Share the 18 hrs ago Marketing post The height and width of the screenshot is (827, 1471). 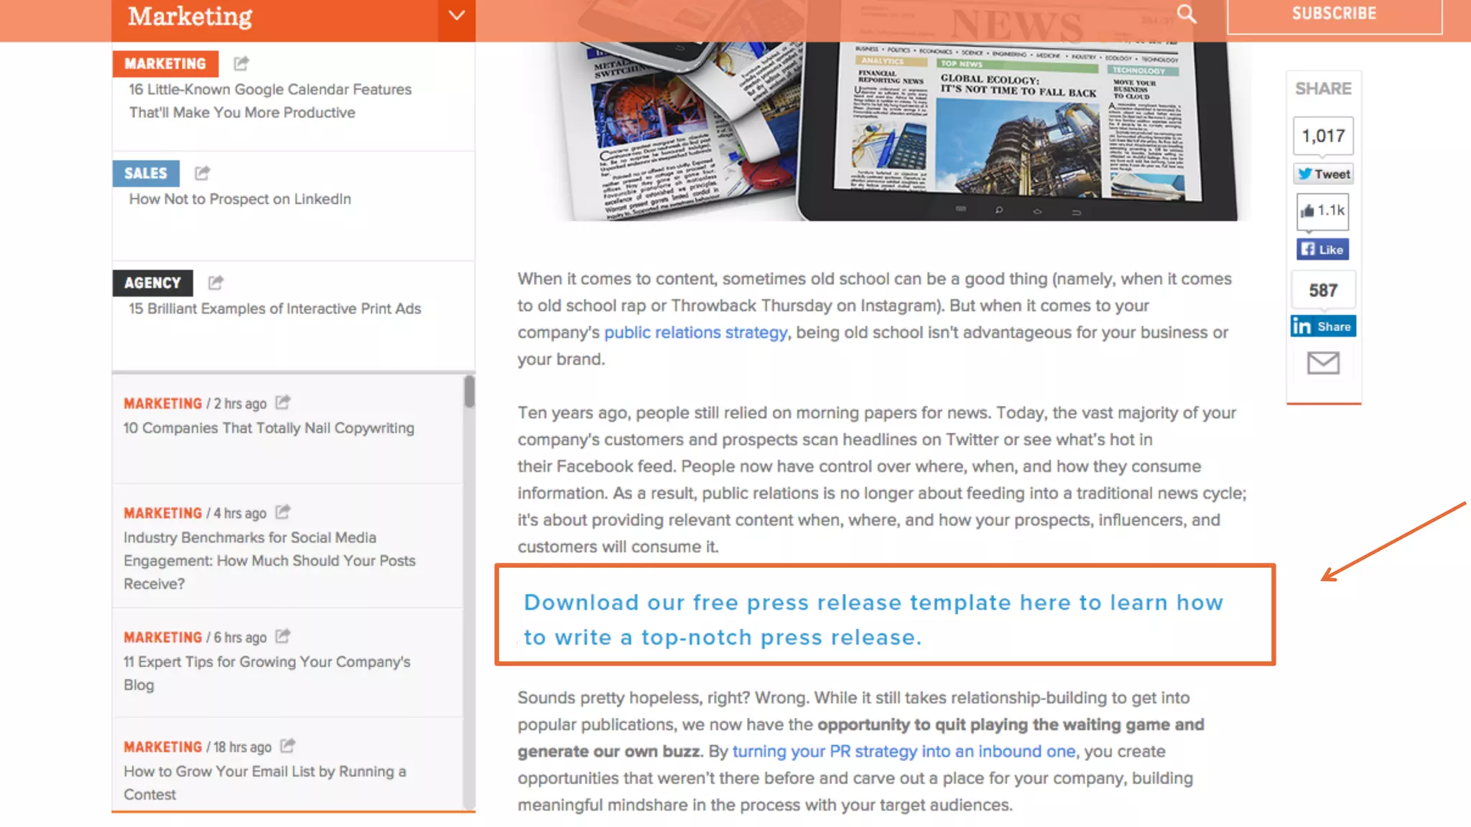click(287, 746)
